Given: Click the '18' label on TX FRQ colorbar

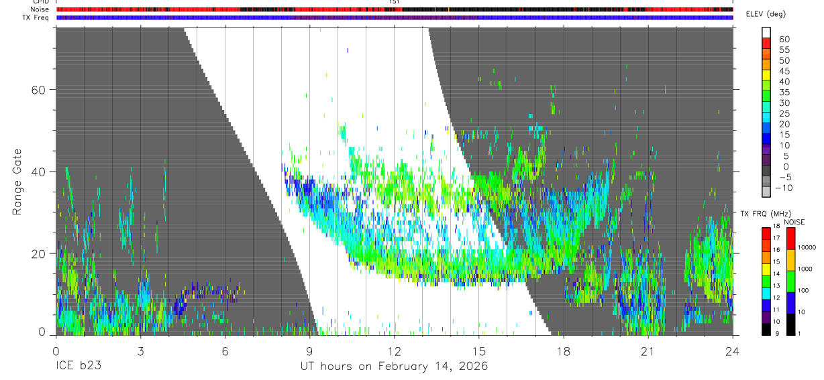Looking at the screenshot, I should point(776,226).
